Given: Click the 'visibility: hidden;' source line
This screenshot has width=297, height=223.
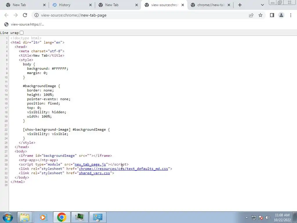Looking at the screenshot, I should 47,112.
